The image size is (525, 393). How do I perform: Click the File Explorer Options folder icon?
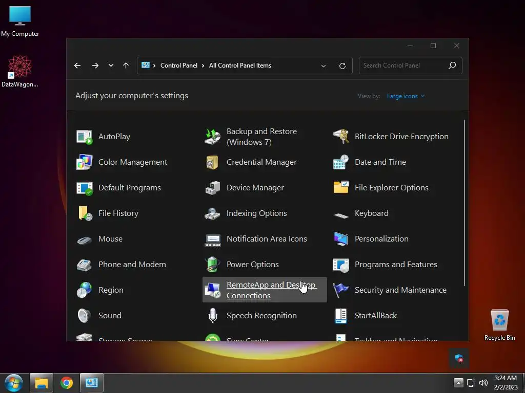[340, 188]
